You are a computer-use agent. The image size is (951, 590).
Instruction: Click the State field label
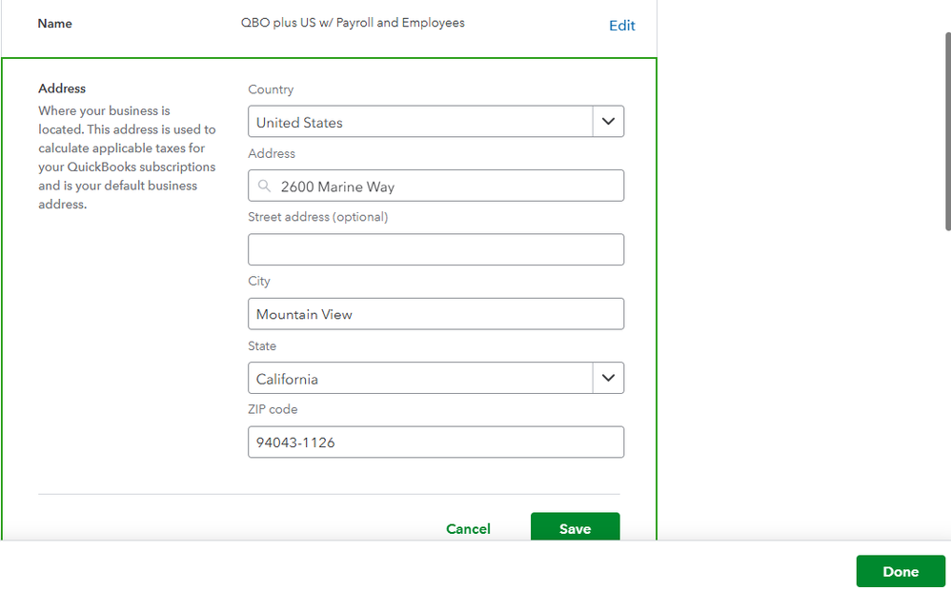click(262, 345)
